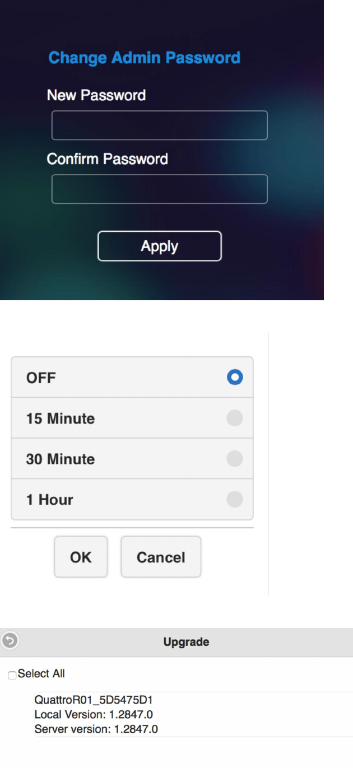
Task: Click the Change Admin Password heading
Action: click(x=145, y=57)
